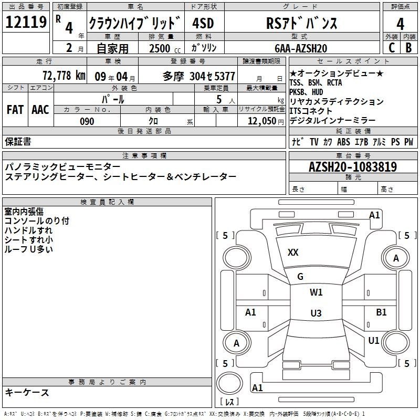Click the 検査員記入欄 header
This screenshot has height=420, width=420.
tap(107, 202)
